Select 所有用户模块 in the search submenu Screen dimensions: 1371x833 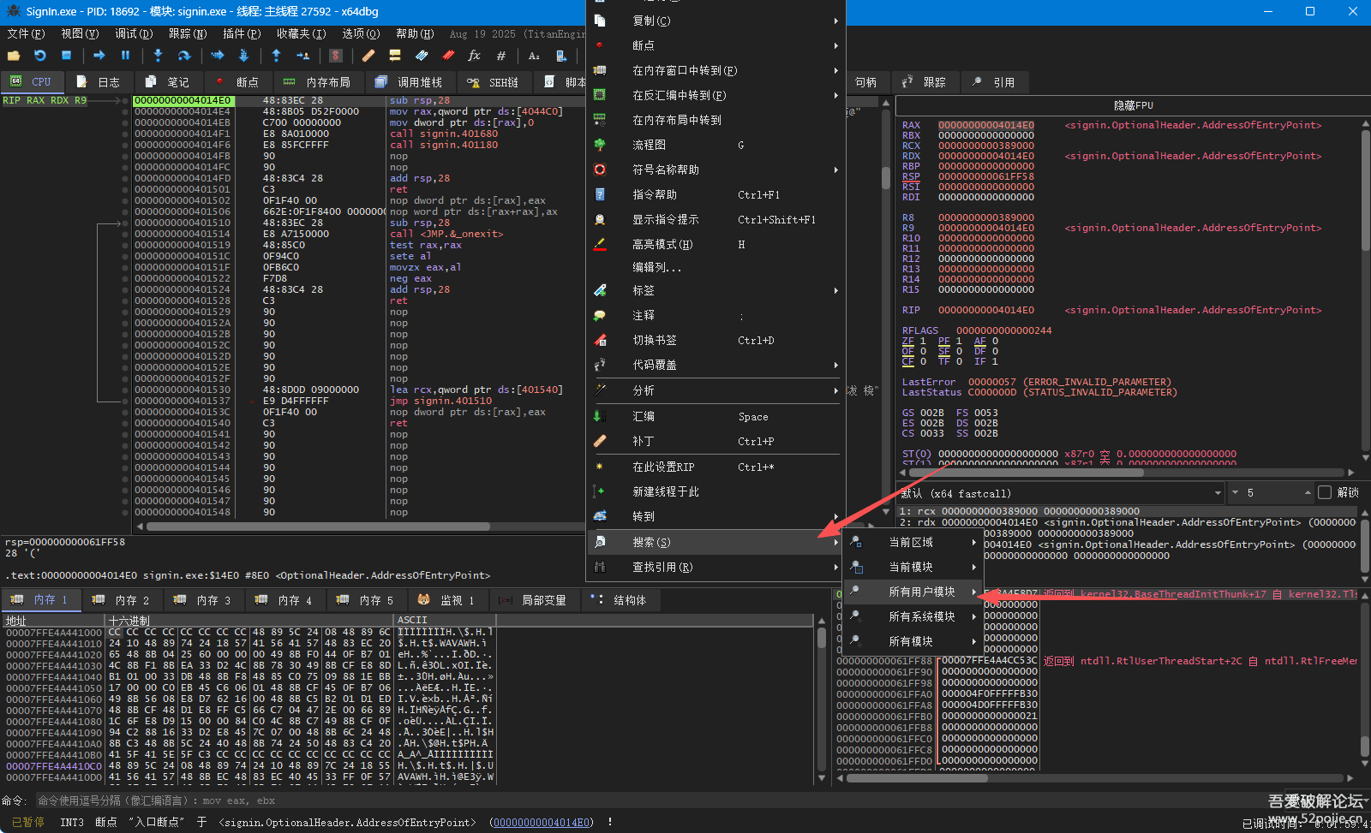(x=921, y=592)
